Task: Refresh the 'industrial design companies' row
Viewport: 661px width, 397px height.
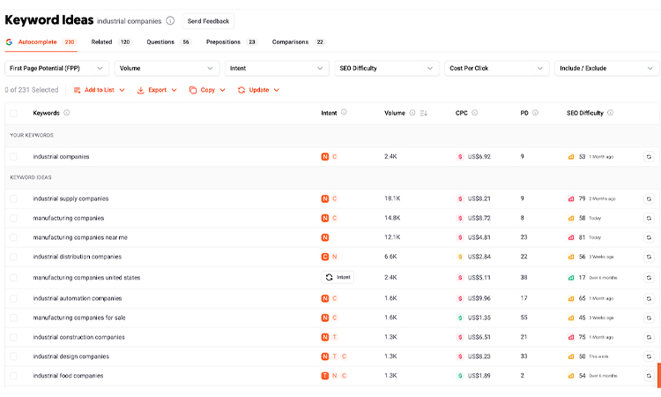Action: (x=649, y=356)
